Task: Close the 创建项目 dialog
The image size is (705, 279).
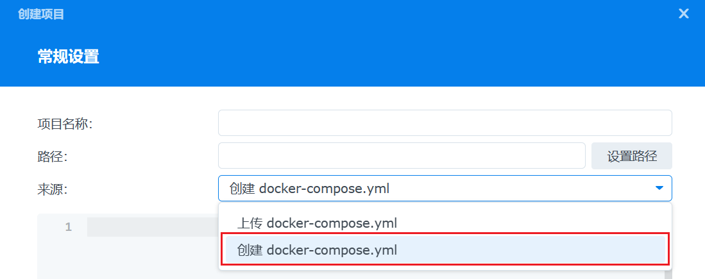Action: pyautogui.click(x=684, y=13)
